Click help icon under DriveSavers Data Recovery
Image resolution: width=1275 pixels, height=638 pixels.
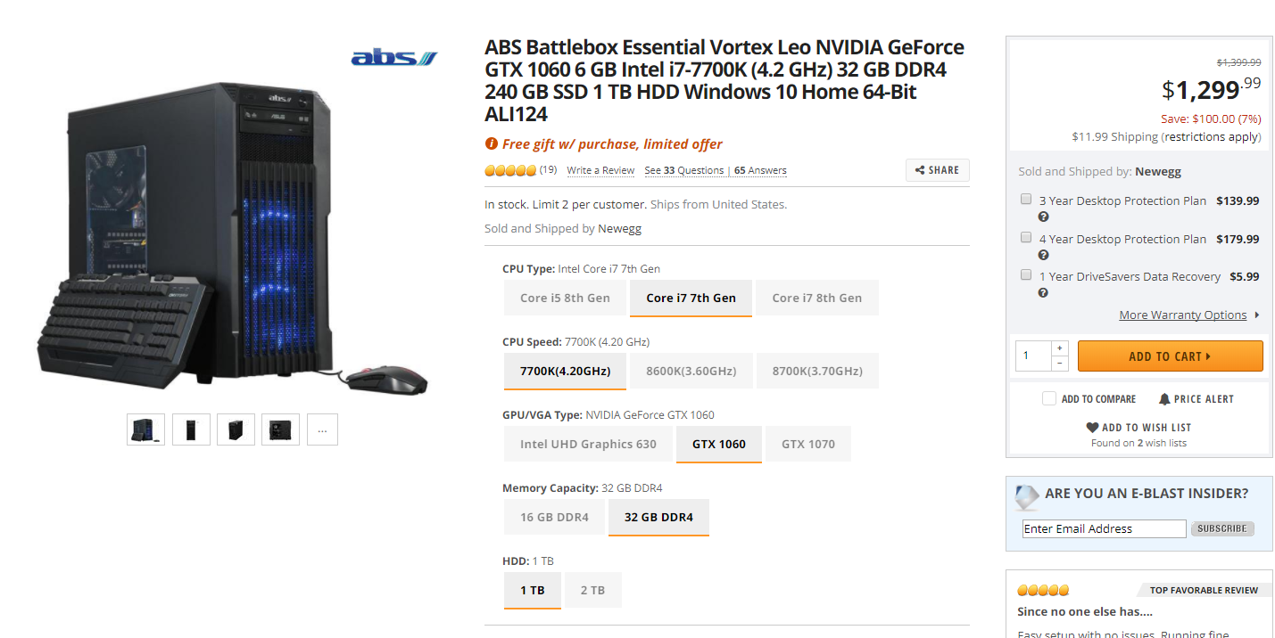1043,293
